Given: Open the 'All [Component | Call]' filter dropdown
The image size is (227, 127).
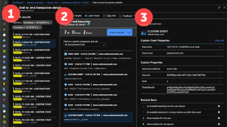Looking at the screenshot, I should [x=85, y=45].
